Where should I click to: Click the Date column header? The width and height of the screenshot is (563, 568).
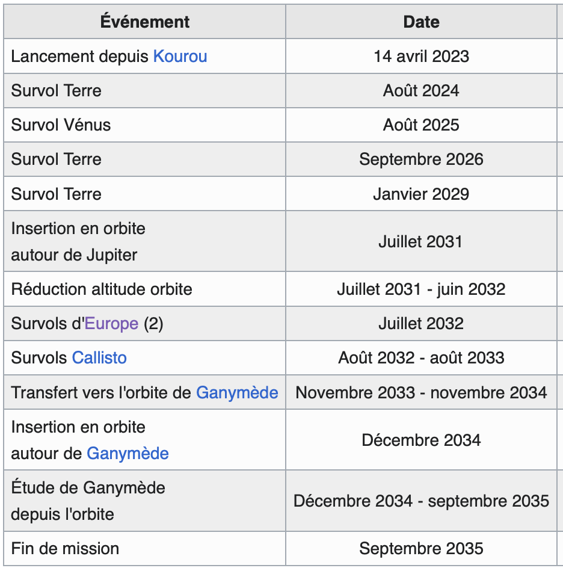click(x=421, y=22)
